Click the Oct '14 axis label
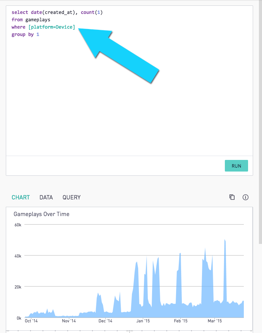This screenshot has height=333, width=262. coord(31,321)
